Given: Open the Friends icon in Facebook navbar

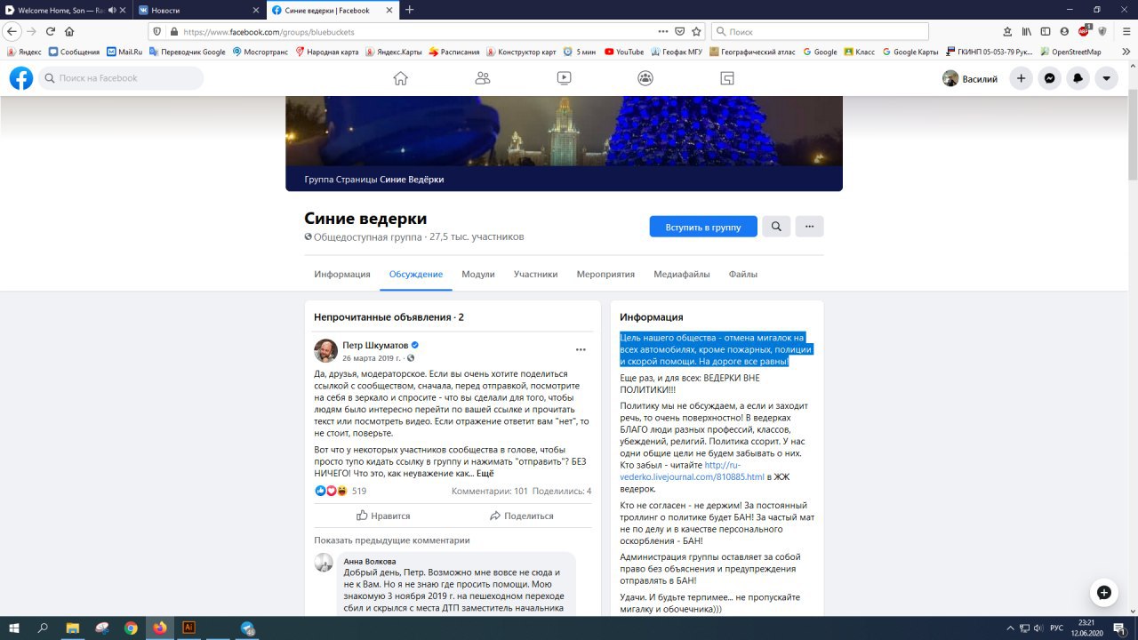Looking at the screenshot, I should click(482, 78).
